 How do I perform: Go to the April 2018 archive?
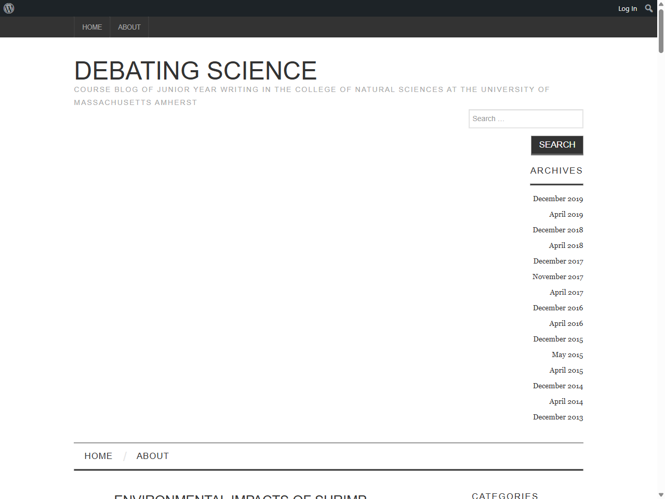coord(566,245)
